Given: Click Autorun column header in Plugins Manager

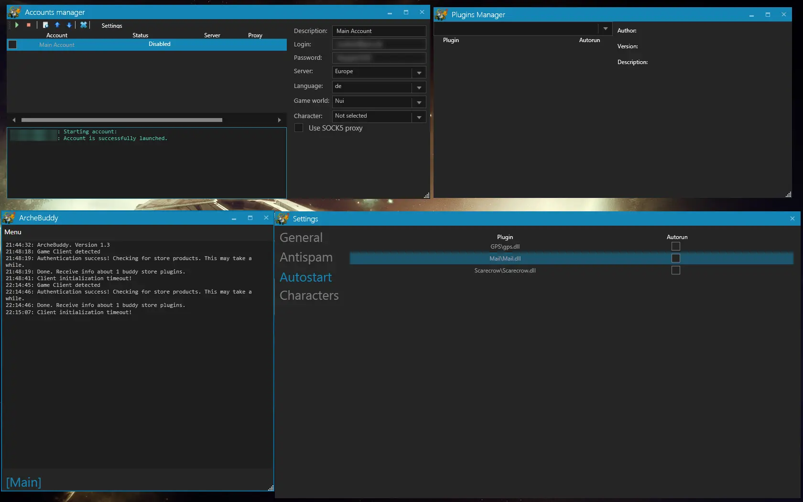Looking at the screenshot, I should [589, 40].
